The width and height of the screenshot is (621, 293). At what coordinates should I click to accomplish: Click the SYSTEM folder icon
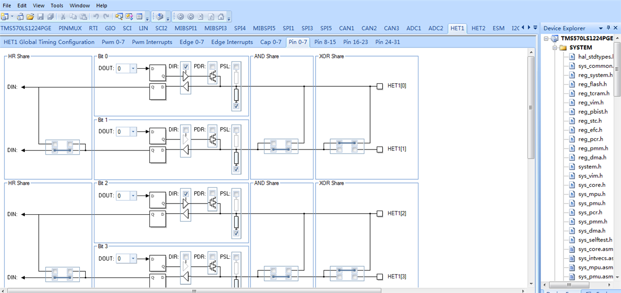(x=563, y=47)
